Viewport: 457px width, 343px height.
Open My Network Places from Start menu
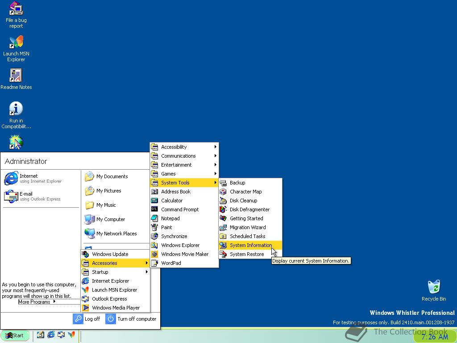click(x=111, y=234)
